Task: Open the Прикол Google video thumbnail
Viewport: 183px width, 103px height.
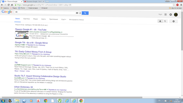Action: [x=22, y=35]
